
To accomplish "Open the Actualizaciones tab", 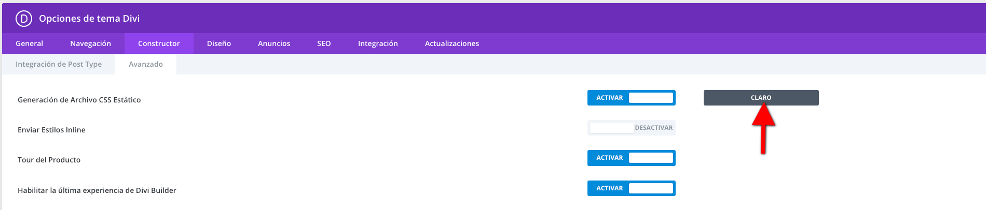I will [452, 43].
